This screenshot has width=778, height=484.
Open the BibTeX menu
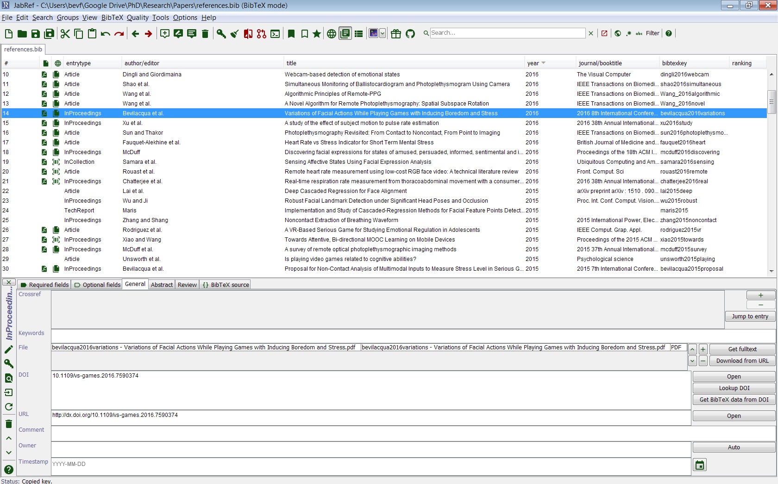point(112,18)
